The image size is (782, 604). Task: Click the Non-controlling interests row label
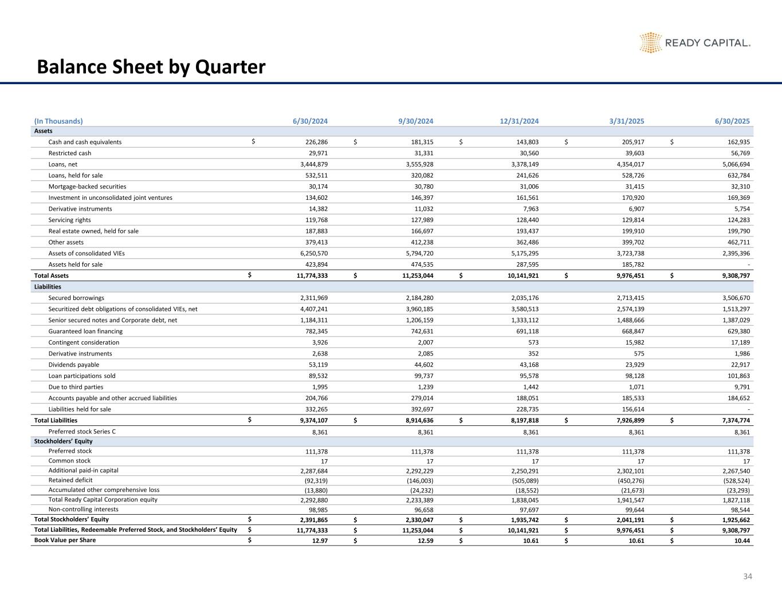84,509
